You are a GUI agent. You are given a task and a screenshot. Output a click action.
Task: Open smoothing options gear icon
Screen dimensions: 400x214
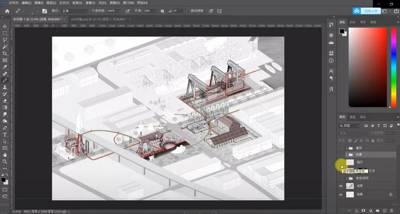click(x=162, y=11)
